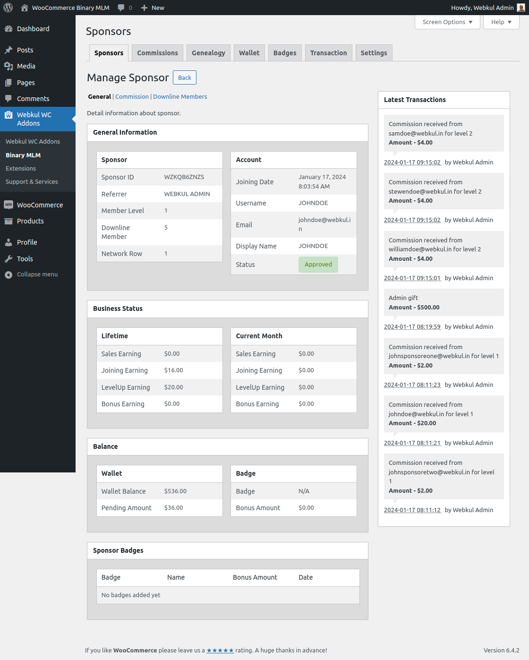Click the home icon to visit the site
Screen dimensions: 529x660
tap(24, 8)
